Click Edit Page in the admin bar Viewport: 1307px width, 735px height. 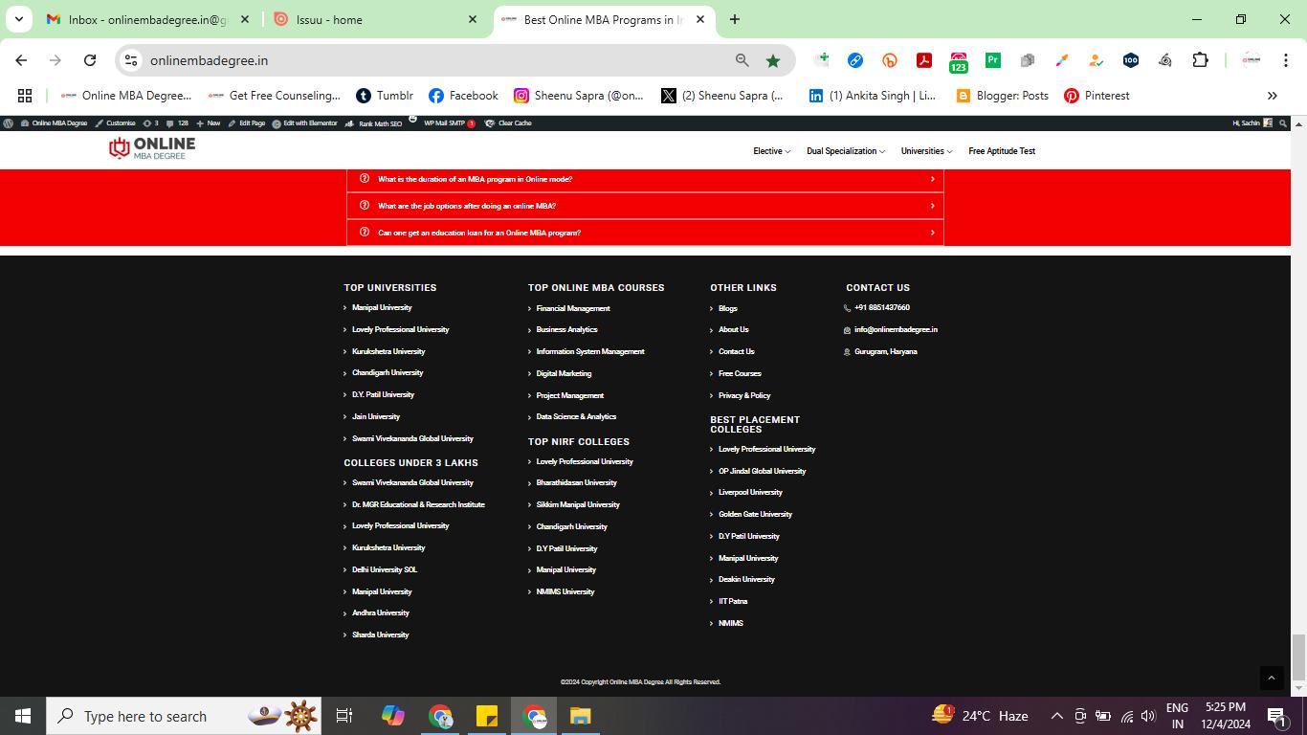[x=246, y=123]
